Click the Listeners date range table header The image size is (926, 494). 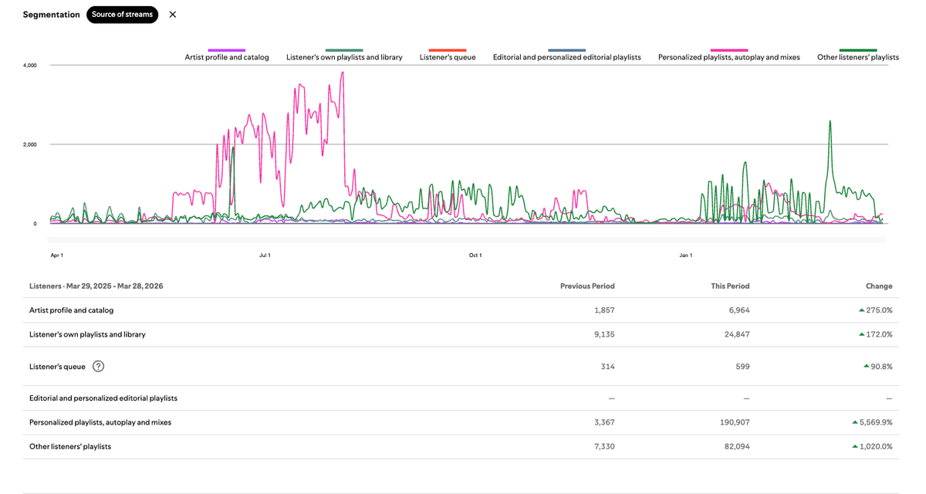96,286
